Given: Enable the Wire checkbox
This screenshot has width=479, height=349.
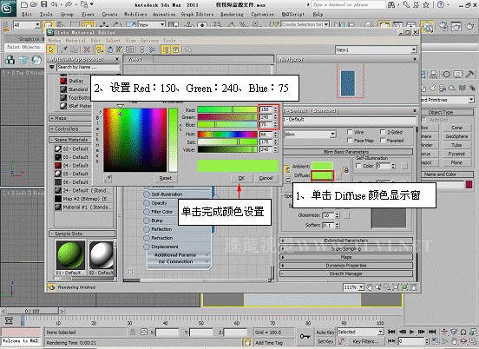Looking at the screenshot, I should coord(350,132).
